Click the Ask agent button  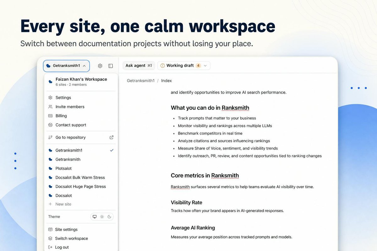139,66
